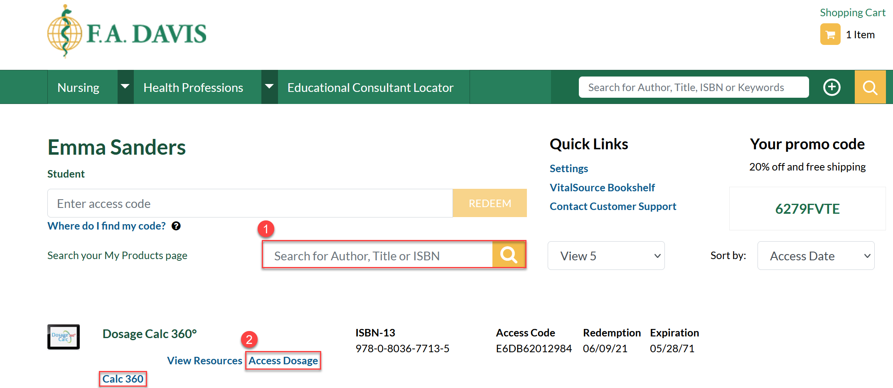893x388 pixels.
Task: Open the Dosage Calc 360° product title
Action: [150, 334]
